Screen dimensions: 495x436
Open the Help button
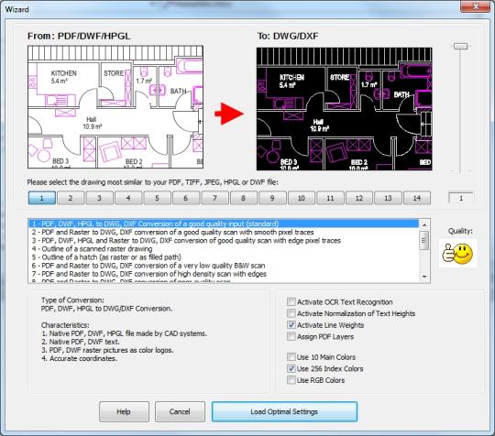tap(124, 411)
